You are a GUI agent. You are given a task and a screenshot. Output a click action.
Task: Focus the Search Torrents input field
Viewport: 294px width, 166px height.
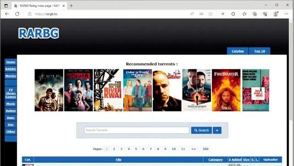[136, 130]
